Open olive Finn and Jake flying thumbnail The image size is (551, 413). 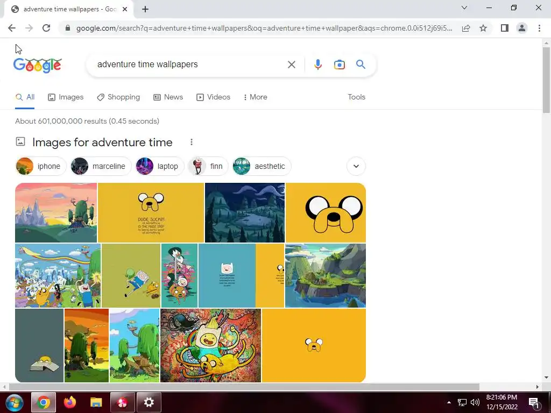(x=131, y=276)
